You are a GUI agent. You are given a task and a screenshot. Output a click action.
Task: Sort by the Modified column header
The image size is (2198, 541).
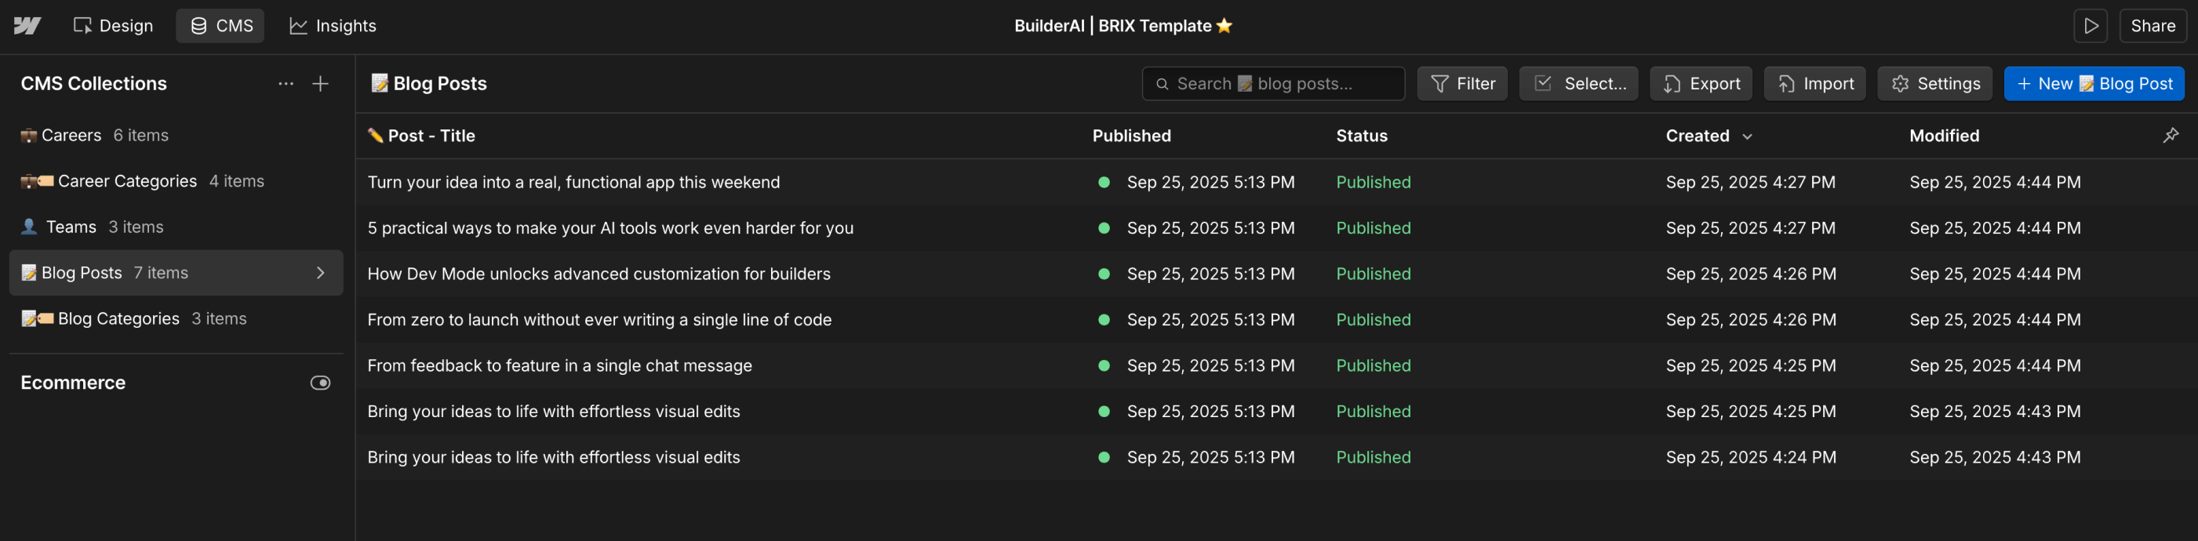pos(1944,136)
